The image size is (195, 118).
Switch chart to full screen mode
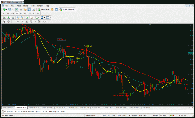tap(56, 9)
